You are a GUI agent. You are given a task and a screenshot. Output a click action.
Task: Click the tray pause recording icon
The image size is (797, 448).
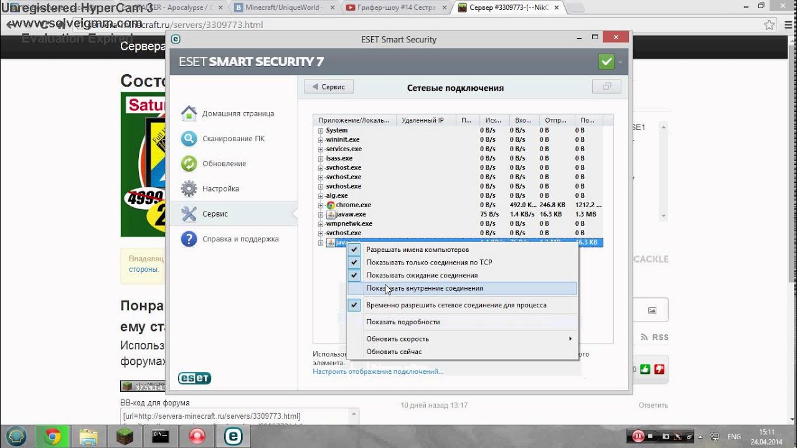click(x=638, y=436)
